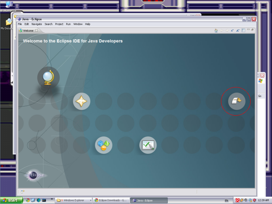Screen dimensions: 272x204
Task: Close the Welcome tab
Action: point(37,31)
